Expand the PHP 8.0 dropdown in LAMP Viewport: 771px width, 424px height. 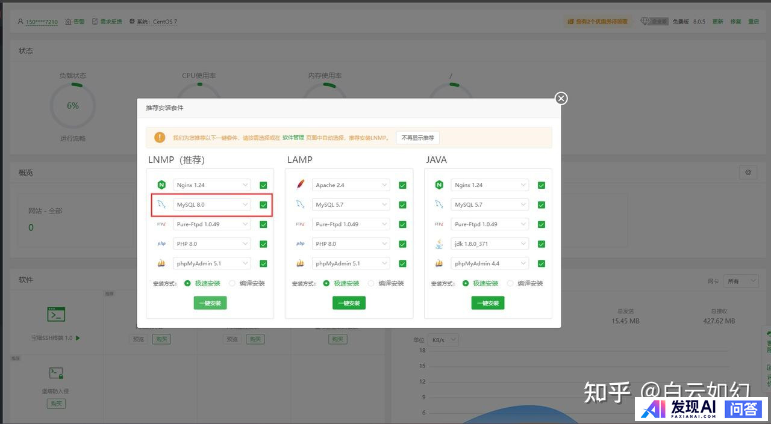pyautogui.click(x=351, y=244)
